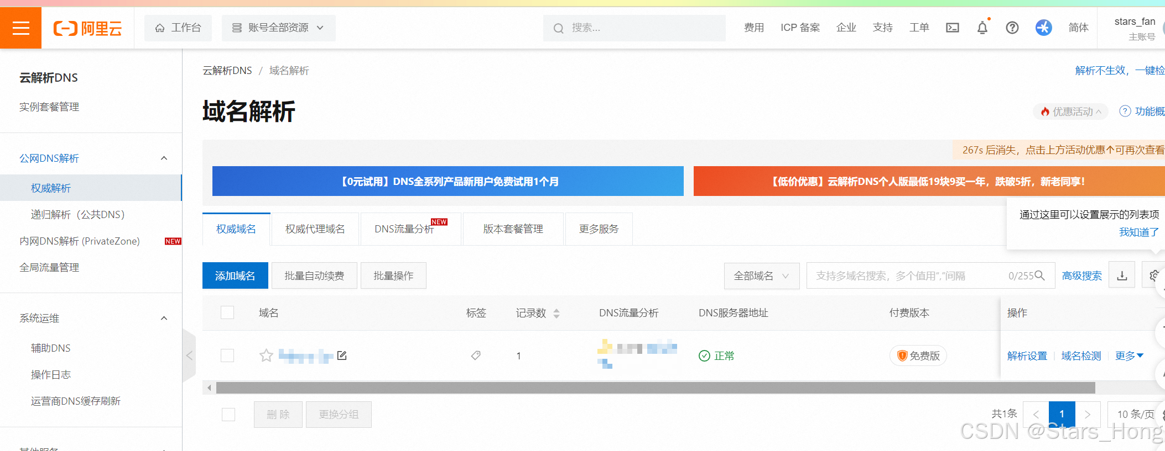This screenshot has height=451, width=1165.
Task: Collapse 系统运维 section
Action: (x=164, y=319)
